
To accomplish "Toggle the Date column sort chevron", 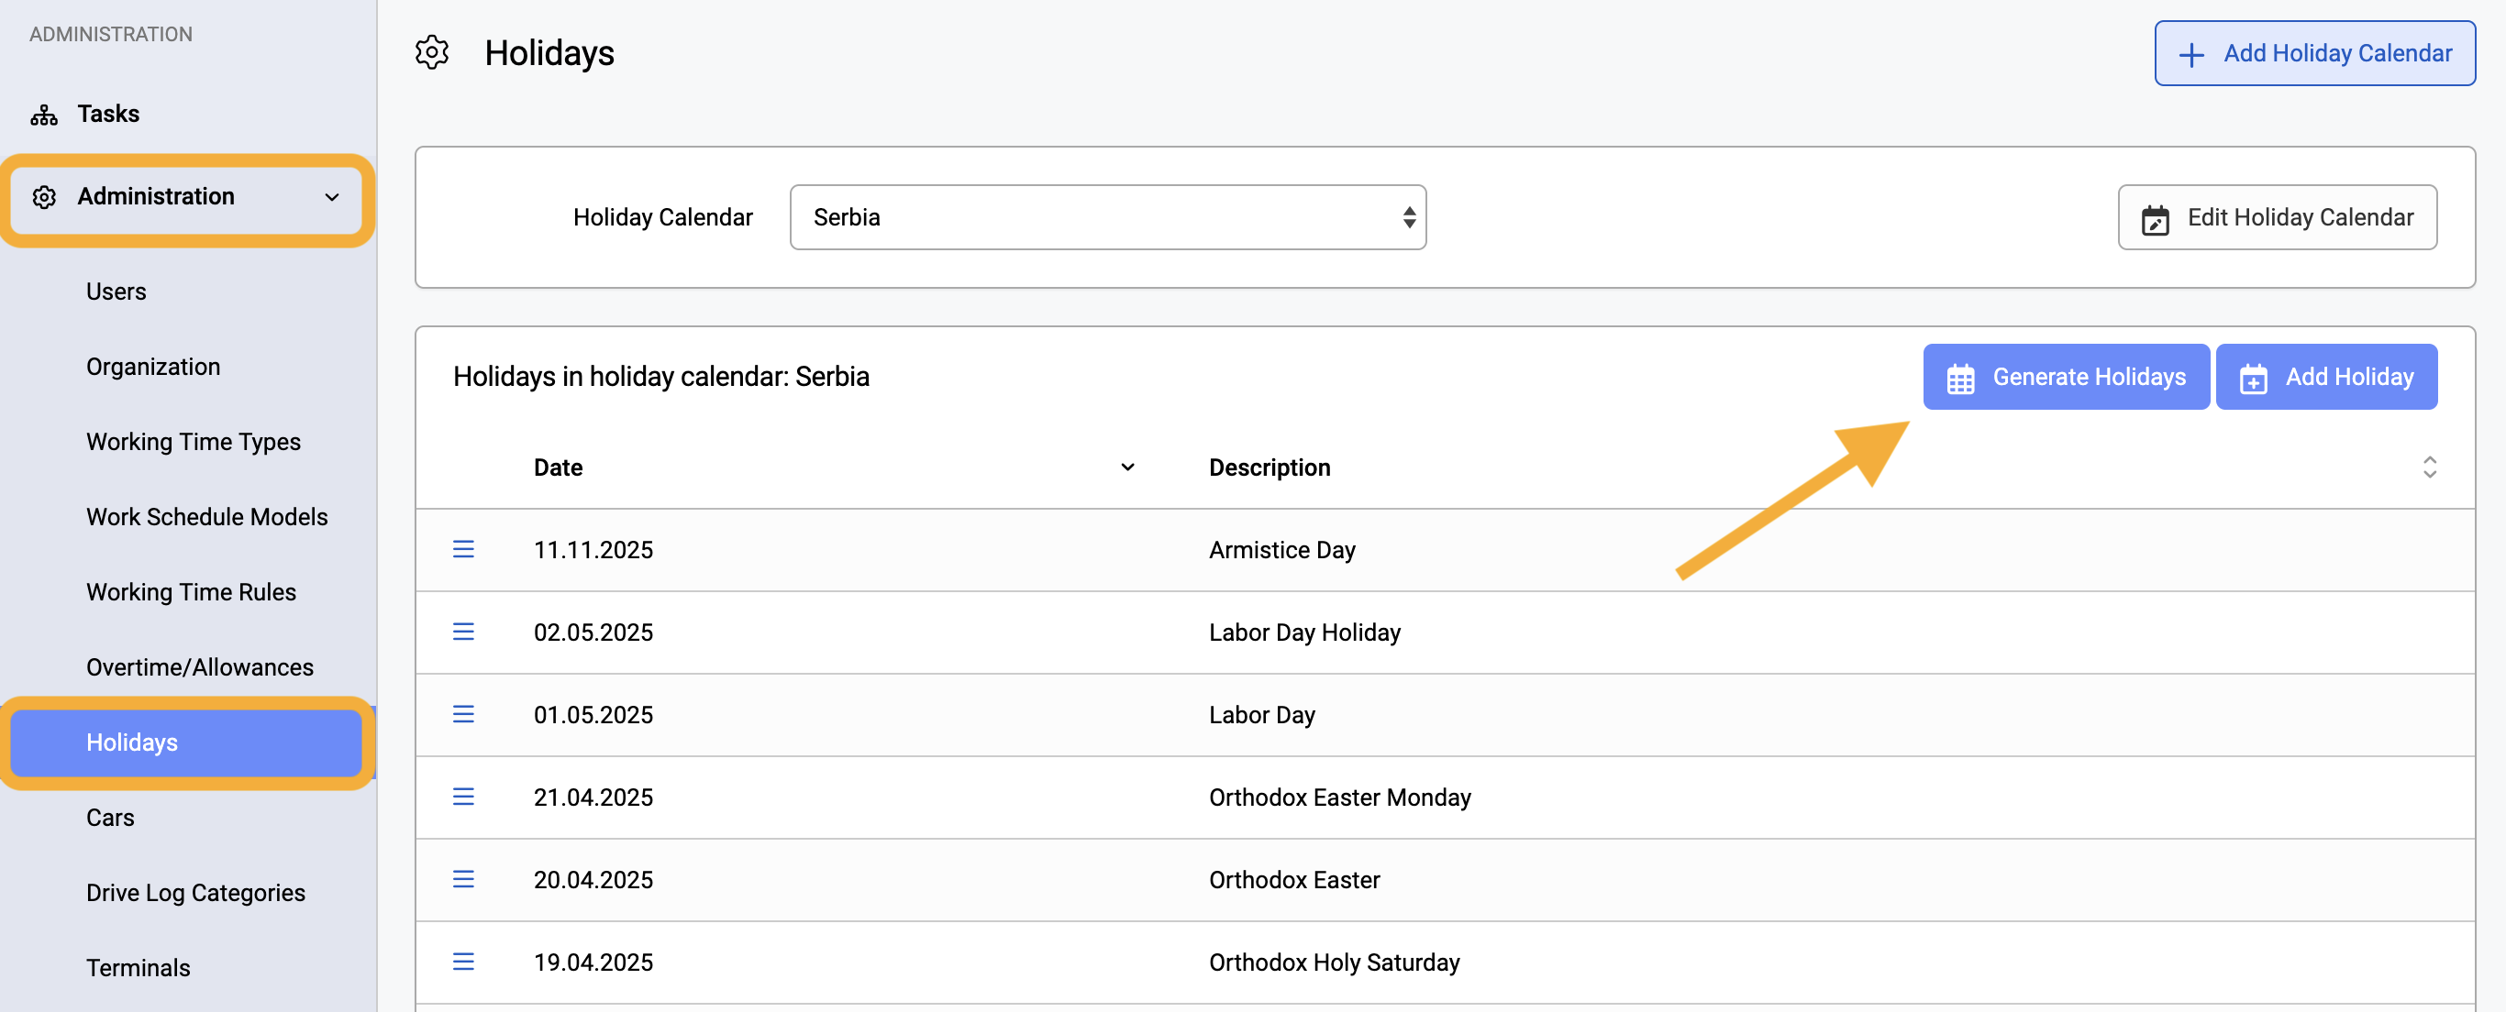I will pyautogui.click(x=1127, y=467).
